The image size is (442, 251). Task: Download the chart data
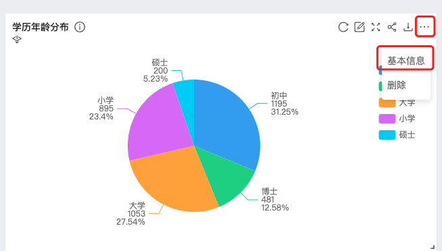coord(408,27)
